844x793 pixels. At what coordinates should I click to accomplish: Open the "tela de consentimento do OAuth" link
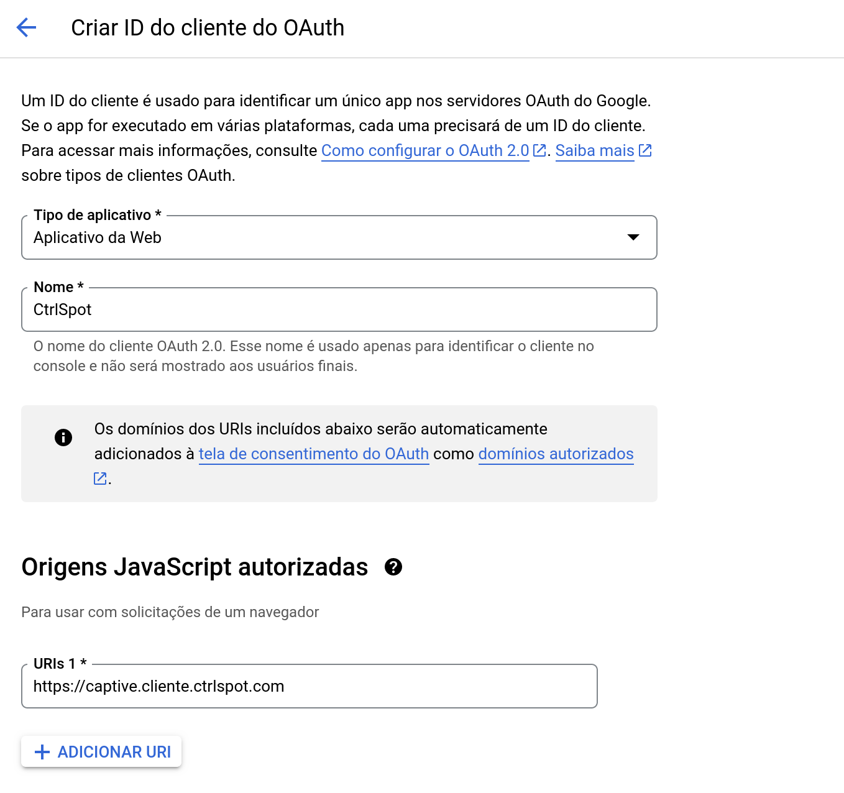pyautogui.click(x=313, y=454)
